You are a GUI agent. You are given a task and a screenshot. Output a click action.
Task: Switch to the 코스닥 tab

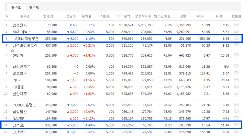point(34,8)
